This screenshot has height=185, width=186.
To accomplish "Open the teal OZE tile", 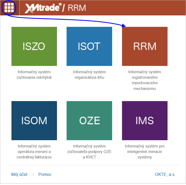I will (x=89, y=121).
